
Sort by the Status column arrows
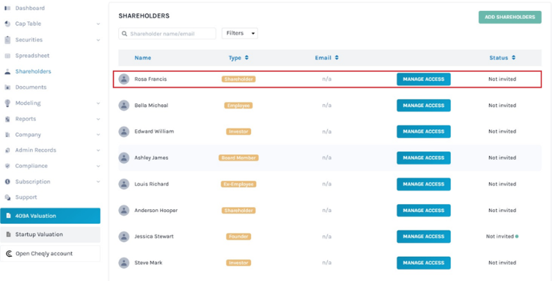point(513,57)
